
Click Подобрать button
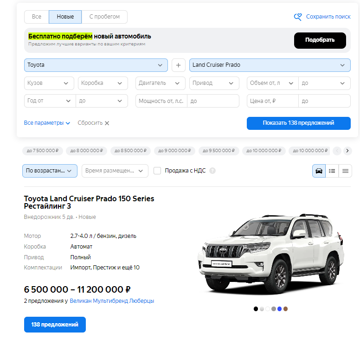[320, 40]
